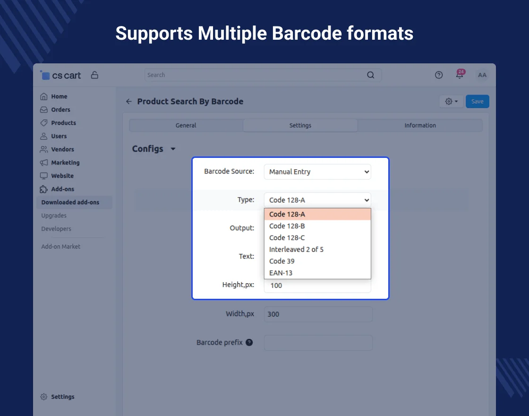Open the notifications bell with 24 badge
Viewport: 529px width, 416px height.
click(460, 75)
